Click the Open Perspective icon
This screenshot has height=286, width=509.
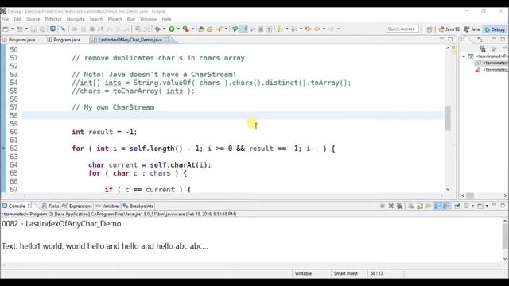pos(429,29)
